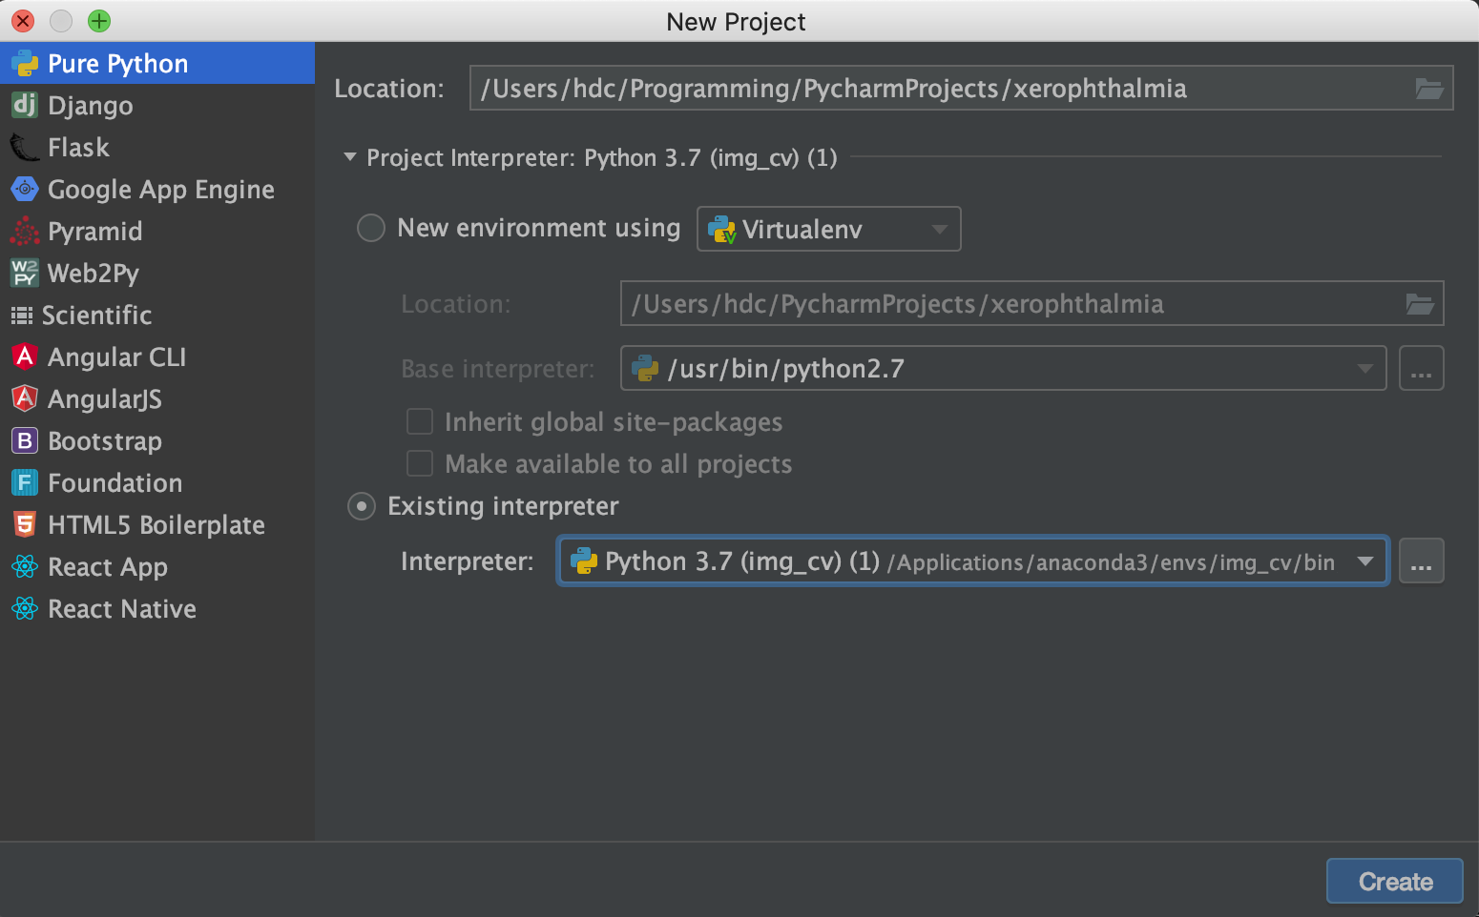The height and width of the screenshot is (917, 1479).
Task: Browse folder for project Location
Action: pos(1428,89)
